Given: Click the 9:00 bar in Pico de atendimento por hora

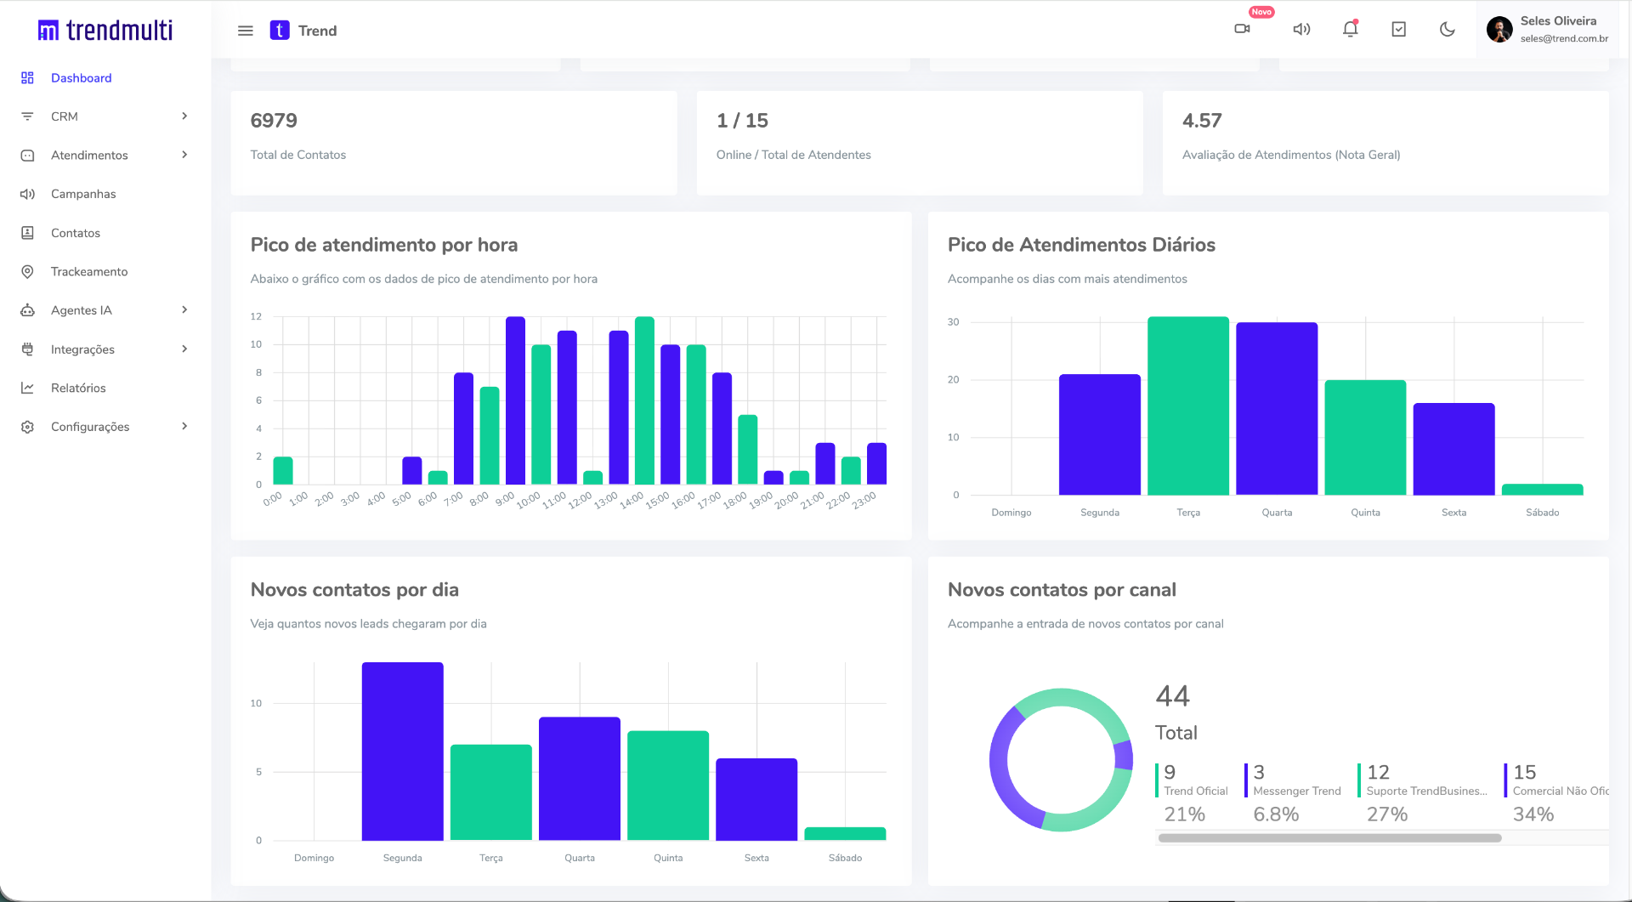Looking at the screenshot, I should pyautogui.click(x=515, y=400).
